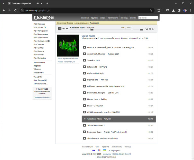The height and width of the screenshot is (160, 194).
Task: Click the vepur music playlist cover
Action: [68, 45]
